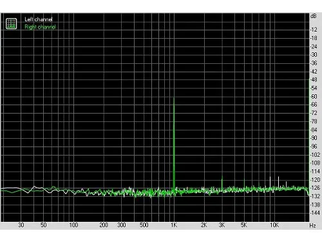Click the 500 Hz frequency axis label
The image size is (322, 242).
144,225
